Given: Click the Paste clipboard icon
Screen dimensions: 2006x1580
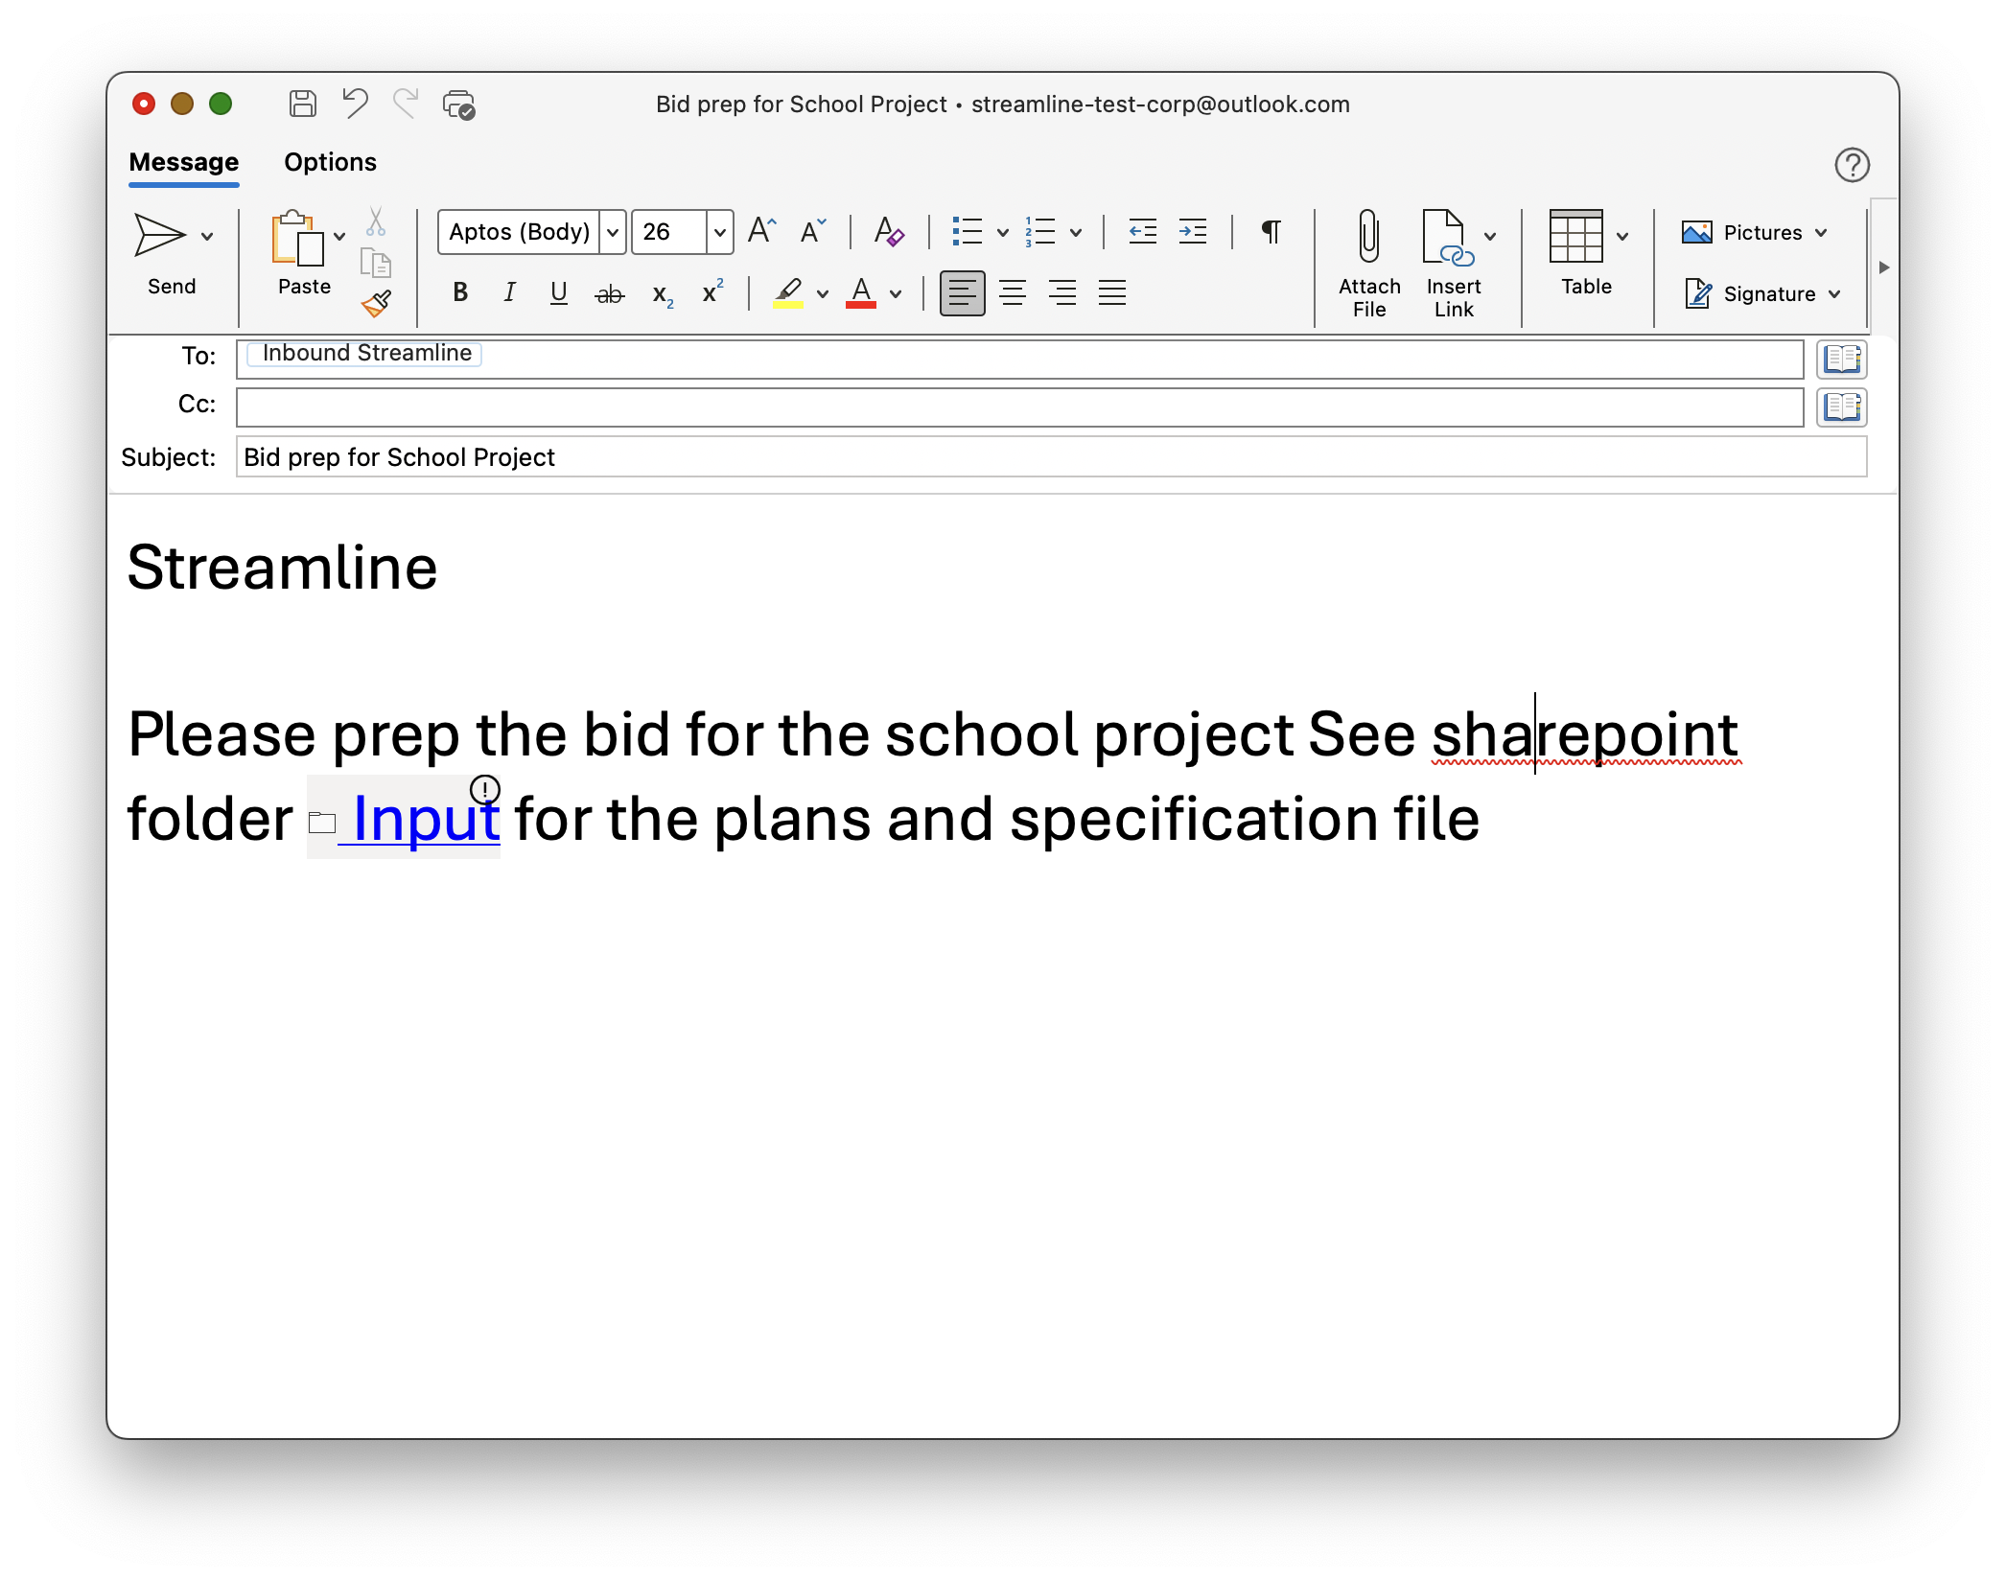Looking at the screenshot, I should click(298, 238).
